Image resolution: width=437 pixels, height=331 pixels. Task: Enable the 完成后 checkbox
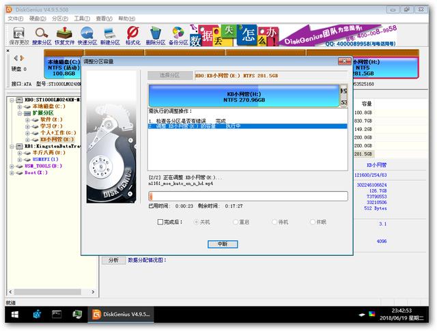[x=160, y=222]
